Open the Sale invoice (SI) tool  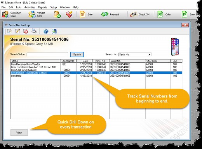point(86,14)
